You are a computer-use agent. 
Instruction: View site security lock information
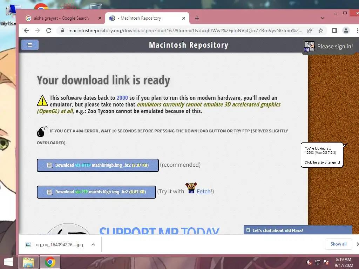(x=62, y=30)
